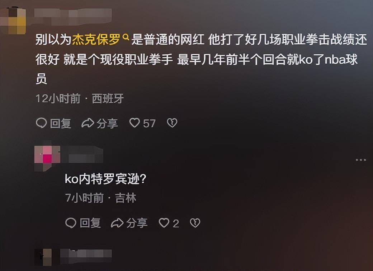Click the reply bubble icon on ko内特罗宾逊 reply

tap(71, 223)
